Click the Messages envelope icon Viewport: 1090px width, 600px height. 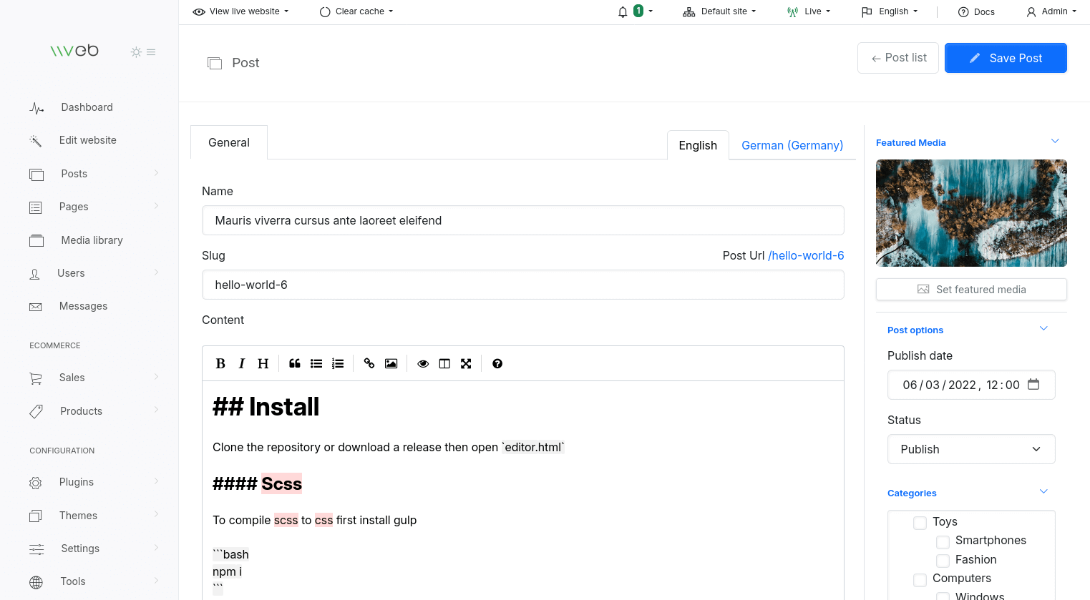coord(35,307)
